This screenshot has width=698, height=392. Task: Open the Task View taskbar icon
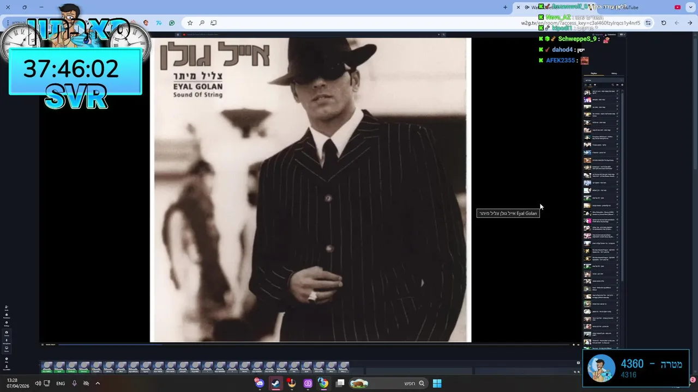340,383
